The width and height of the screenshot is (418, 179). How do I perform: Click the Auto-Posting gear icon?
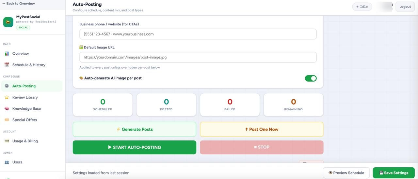7,86
